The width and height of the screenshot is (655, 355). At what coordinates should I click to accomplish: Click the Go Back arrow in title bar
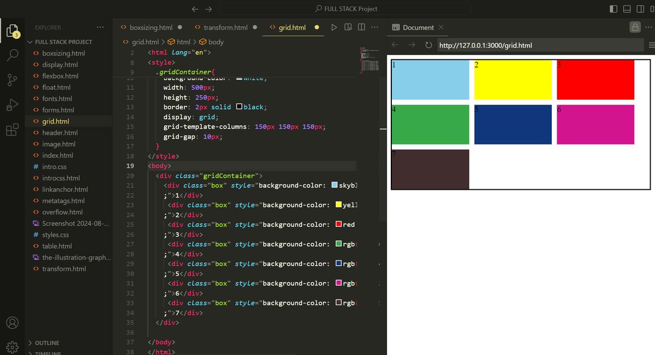[195, 9]
